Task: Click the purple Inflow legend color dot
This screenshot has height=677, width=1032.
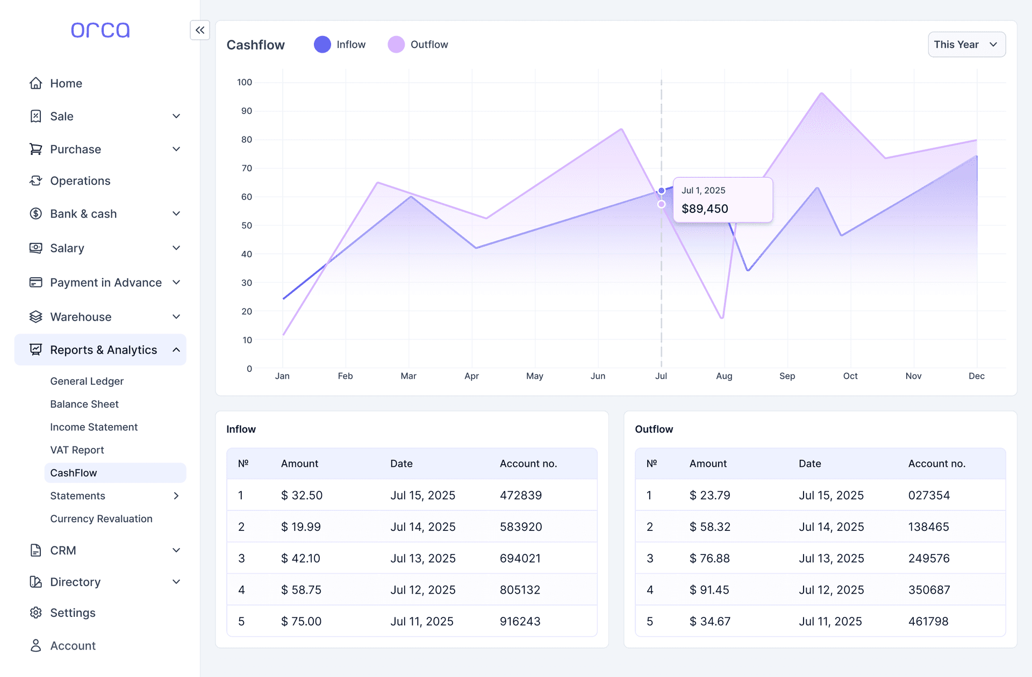Action: click(322, 45)
